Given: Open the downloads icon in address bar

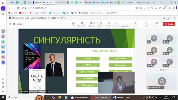Looking at the screenshot, I should [x=156, y=8].
